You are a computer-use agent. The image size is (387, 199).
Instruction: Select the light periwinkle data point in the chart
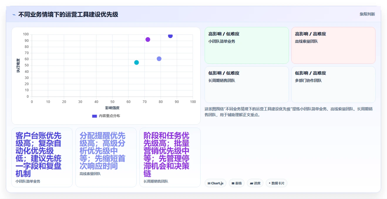(x=159, y=59)
